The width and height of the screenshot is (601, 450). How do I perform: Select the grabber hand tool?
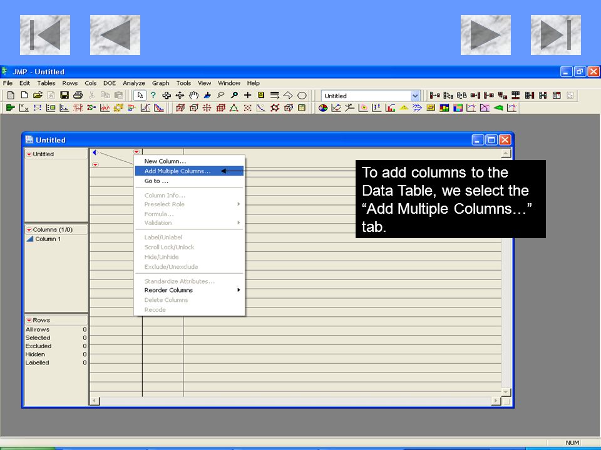[193, 95]
